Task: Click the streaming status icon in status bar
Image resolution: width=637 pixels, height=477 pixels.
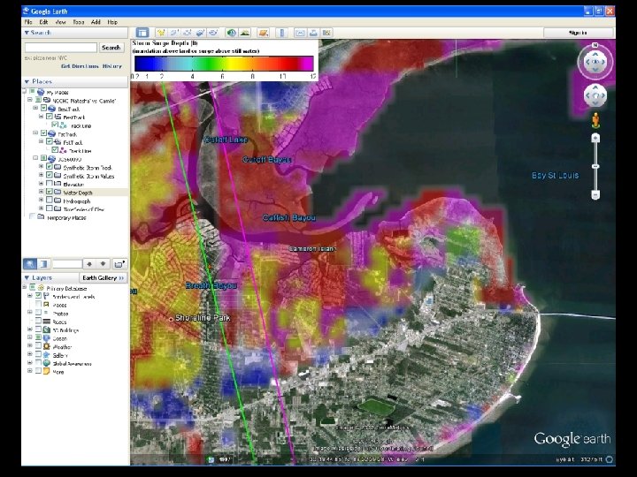Action: click(x=609, y=459)
